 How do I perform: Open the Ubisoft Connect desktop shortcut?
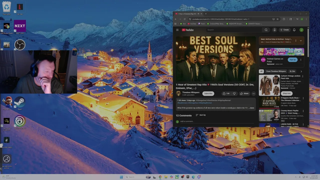20,122
